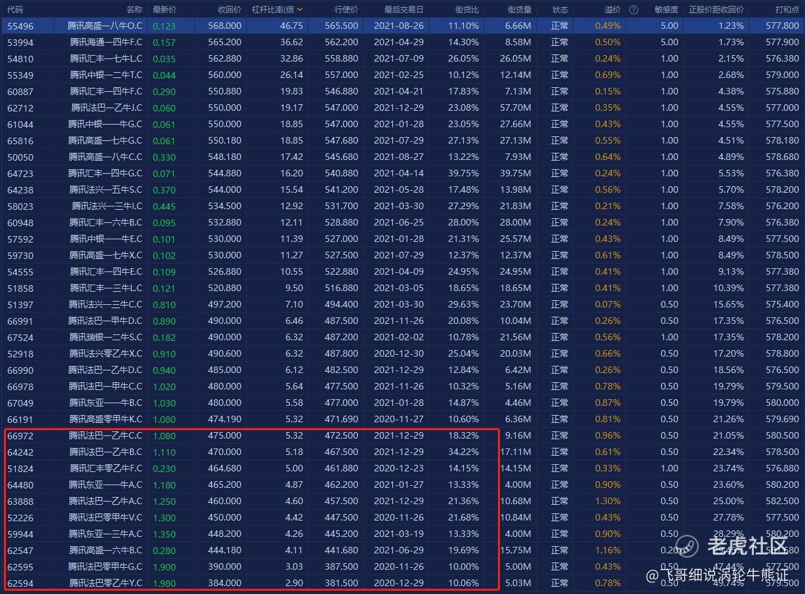This screenshot has height=594, width=805.
Task: Click street volume 57.70M
Action: pos(516,108)
